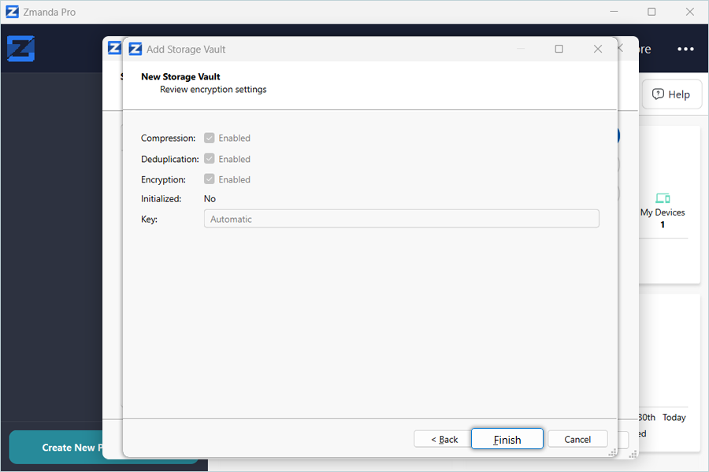This screenshot has width=709, height=472.
Task: Click the Create New button in sidebar
Action: (69, 448)
